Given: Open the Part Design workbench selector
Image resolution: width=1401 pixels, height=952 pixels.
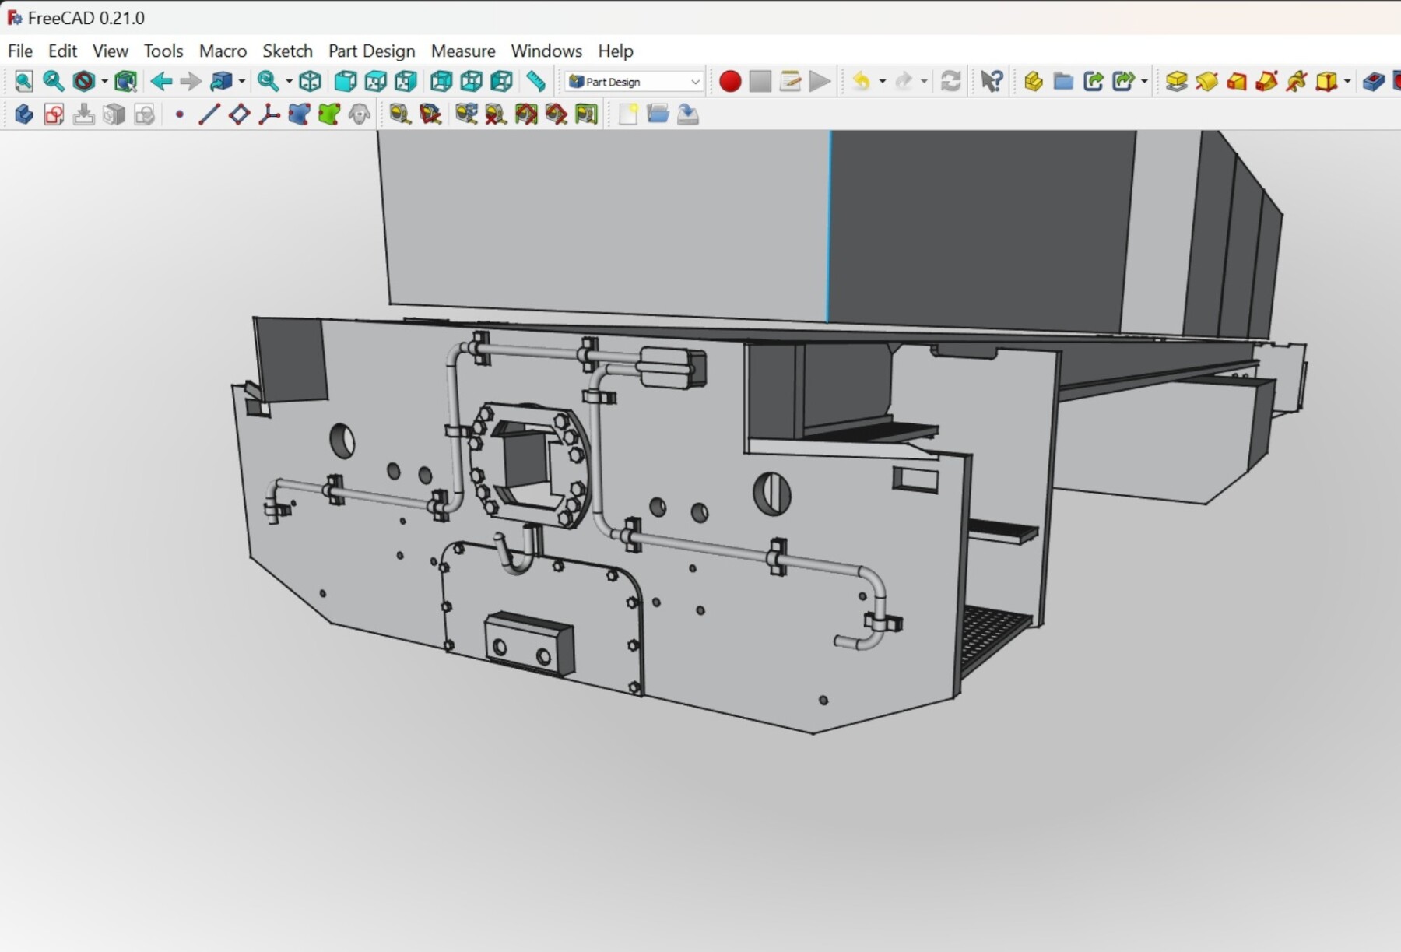Looking at the screenshot, I should [634, 82].
